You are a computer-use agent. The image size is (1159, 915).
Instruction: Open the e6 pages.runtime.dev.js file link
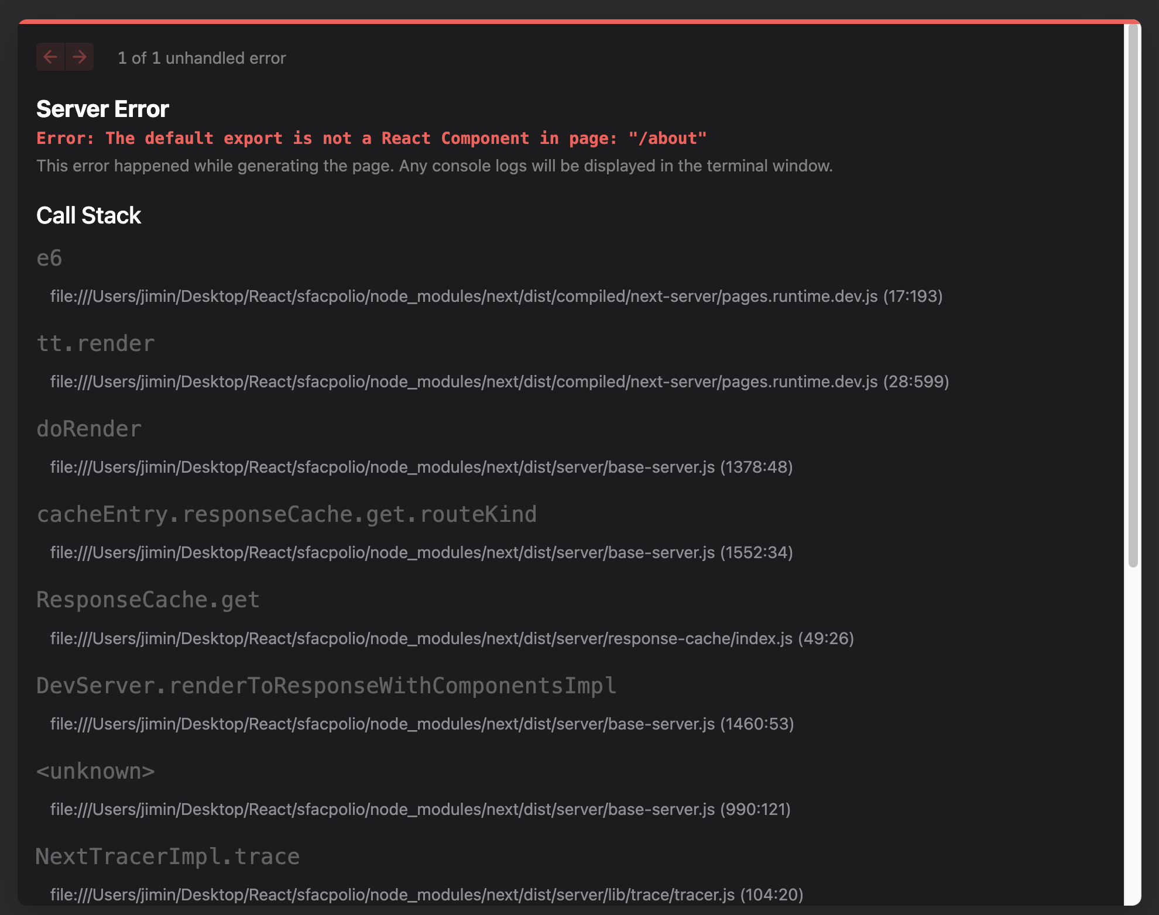point(496,296)
